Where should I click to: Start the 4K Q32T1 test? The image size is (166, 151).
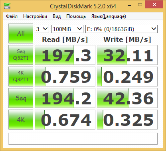point(21,76)
